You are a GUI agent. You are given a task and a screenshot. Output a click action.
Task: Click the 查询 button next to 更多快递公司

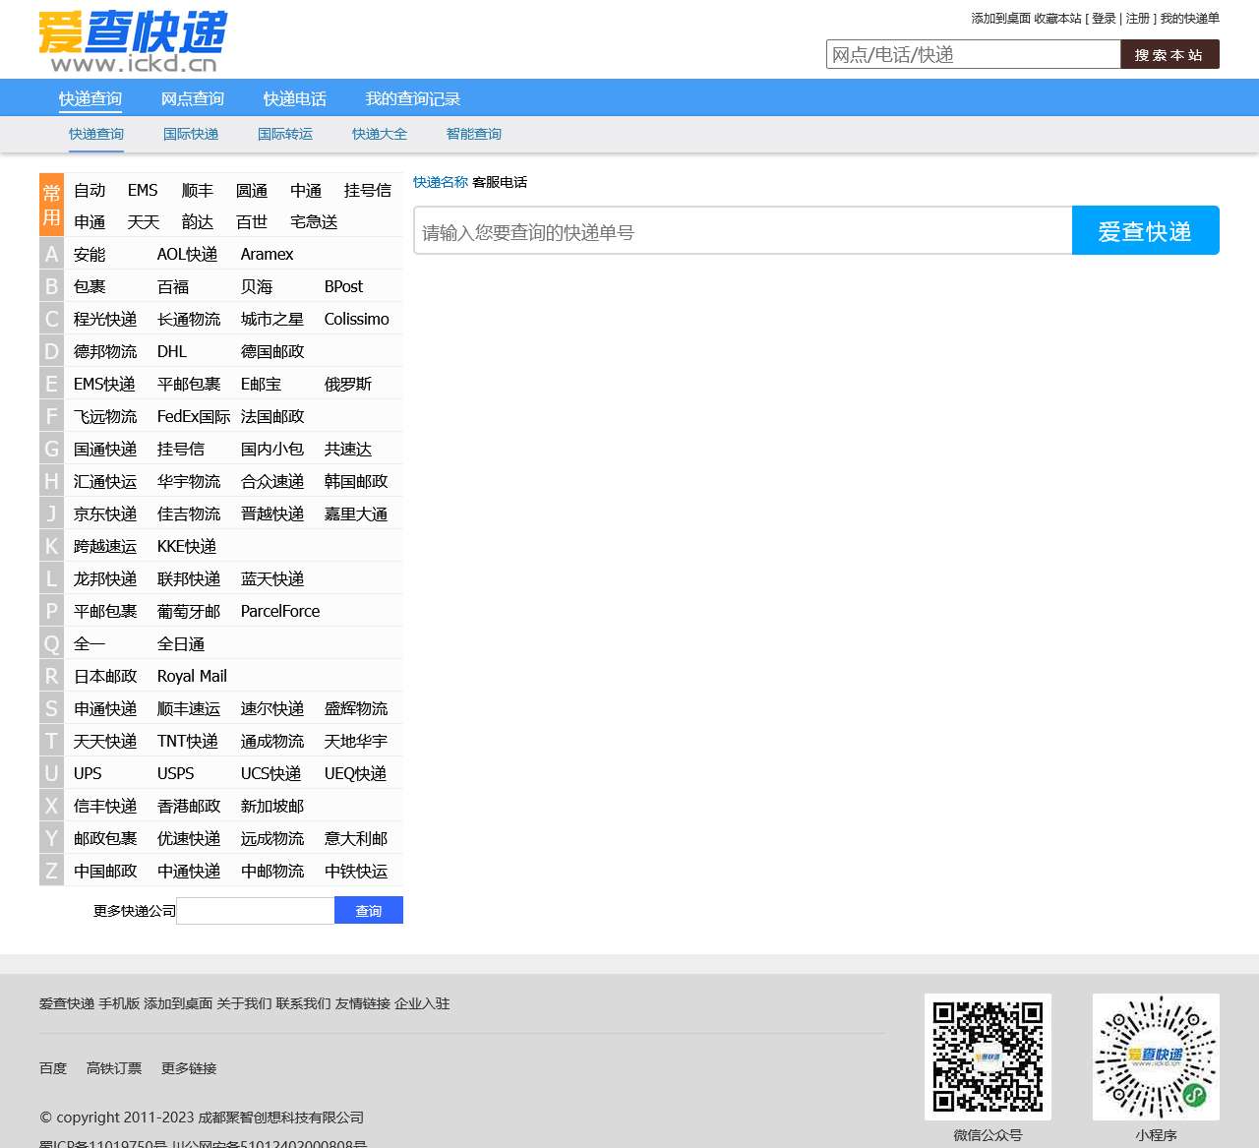[369, 910]
